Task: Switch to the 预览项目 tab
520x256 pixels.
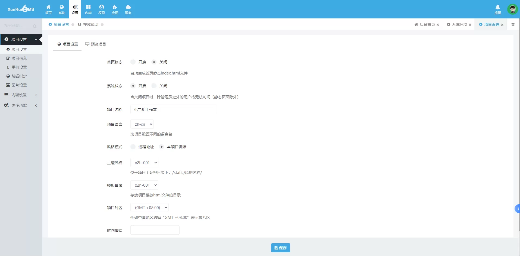Action: coord(96,44)
